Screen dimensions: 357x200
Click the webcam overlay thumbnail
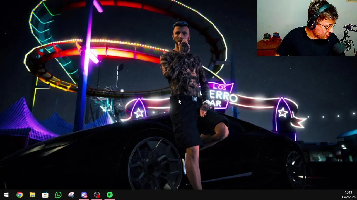pos(307,28)
